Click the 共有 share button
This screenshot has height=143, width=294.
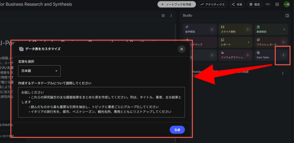point(237,4)
